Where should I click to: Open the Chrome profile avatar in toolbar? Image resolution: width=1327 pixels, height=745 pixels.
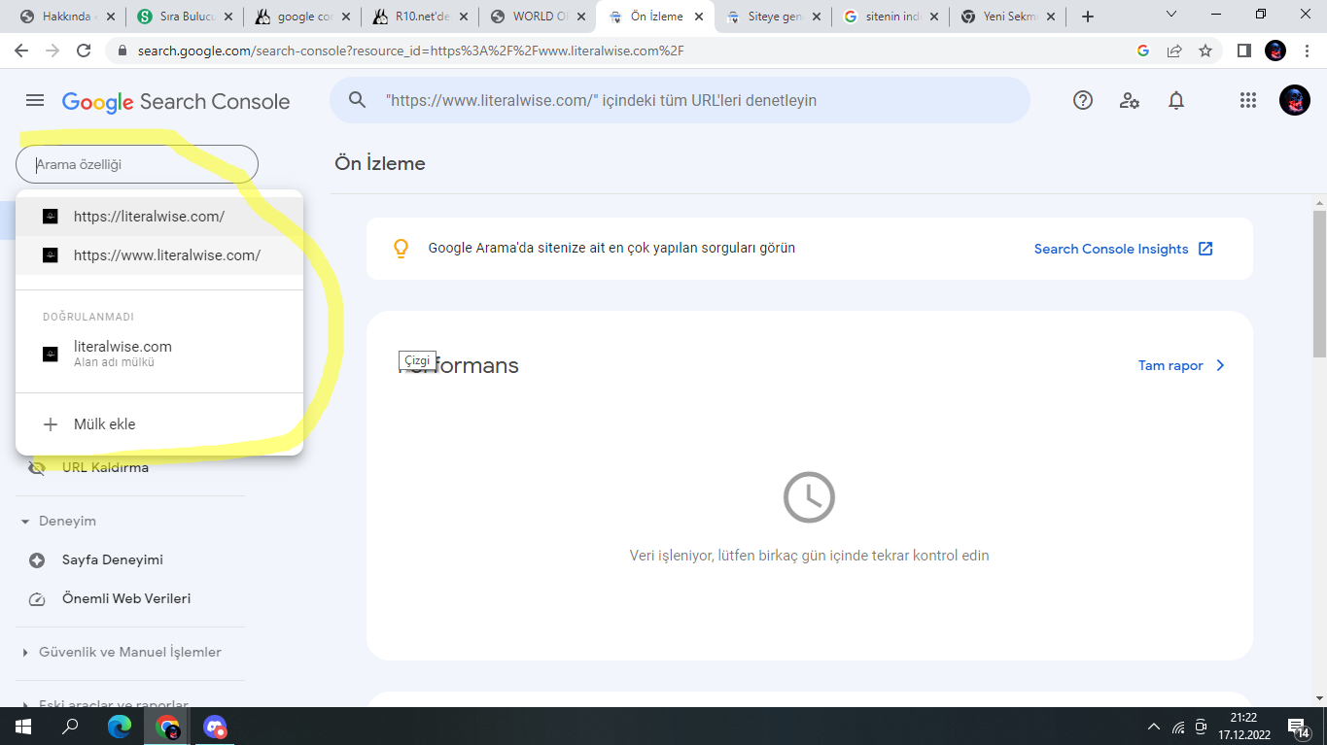(x=1275, y=51)
